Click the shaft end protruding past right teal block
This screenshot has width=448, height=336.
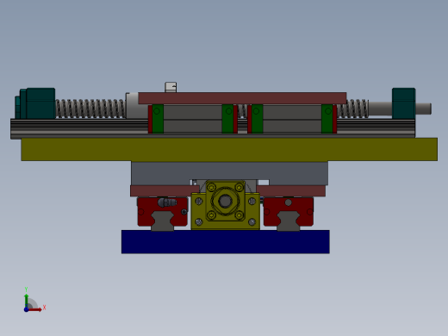coord(423,109)
